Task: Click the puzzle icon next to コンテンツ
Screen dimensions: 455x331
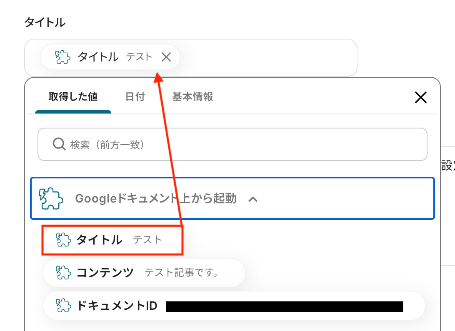Action: click(x=63, y=273)
